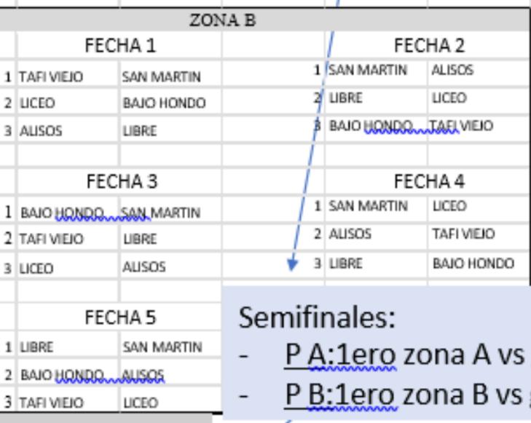Click the 'P A:1ero zona A vs' line

pos(405,355)
